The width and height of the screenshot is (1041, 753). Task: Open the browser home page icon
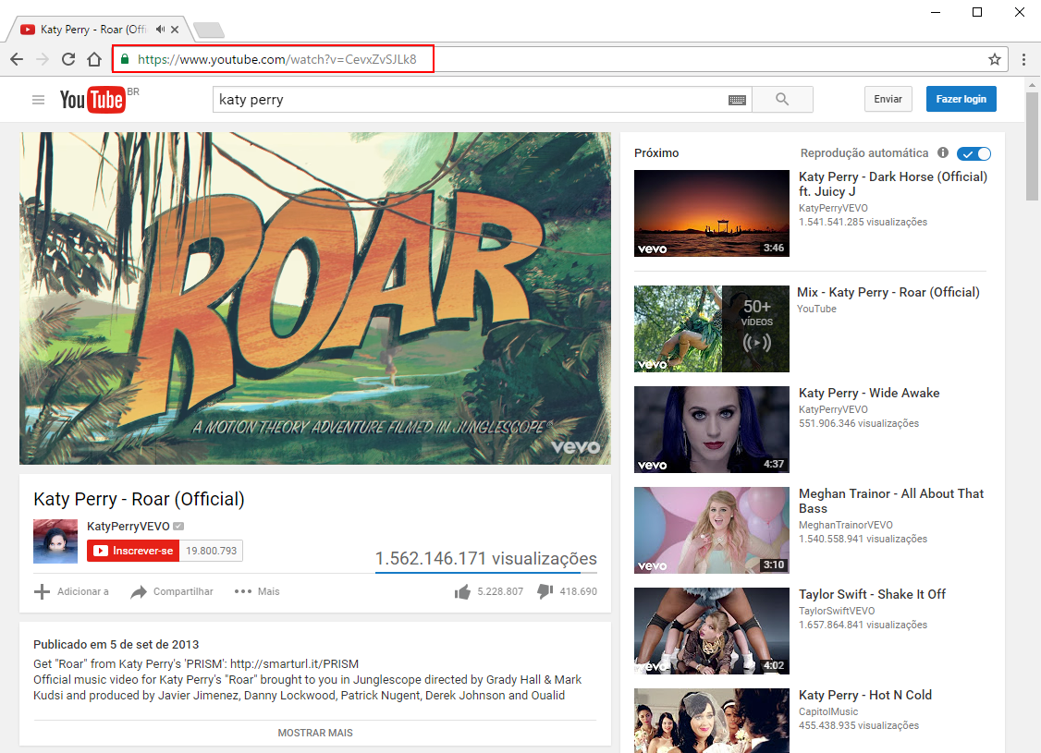click(94, 60)
